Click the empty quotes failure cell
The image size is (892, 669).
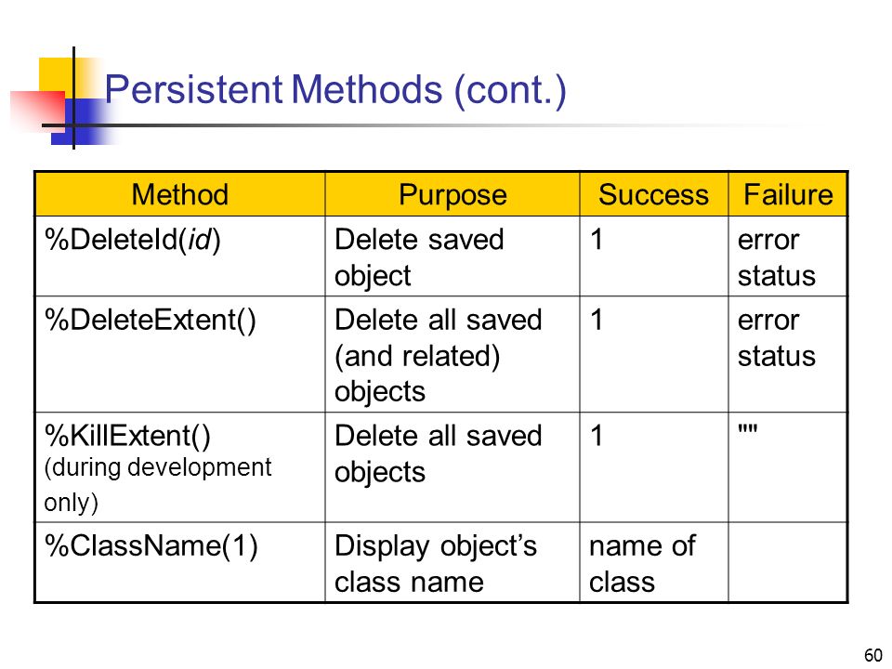tap(788, 467)
